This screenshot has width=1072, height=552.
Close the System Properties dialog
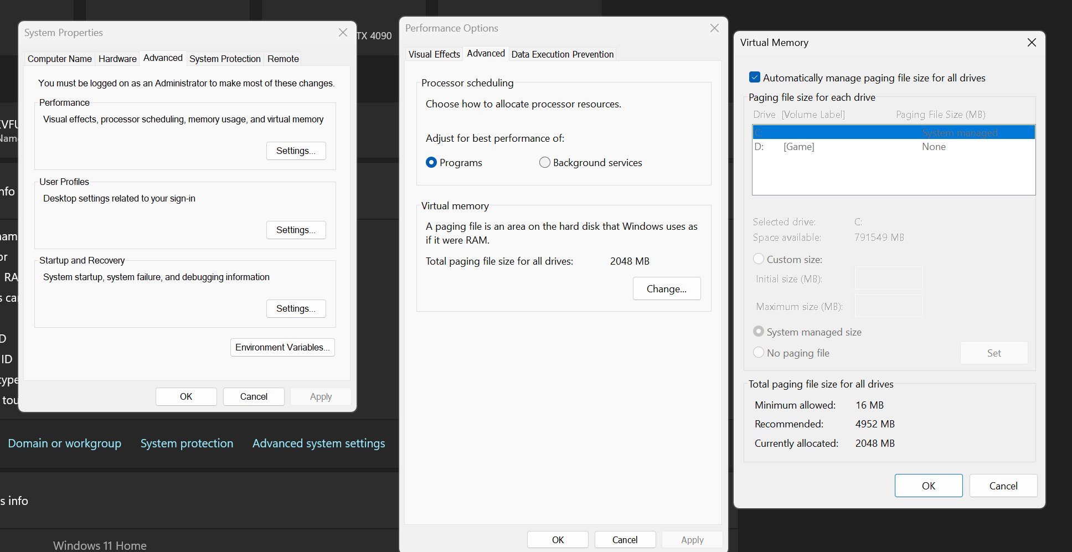tap(343, 33)
